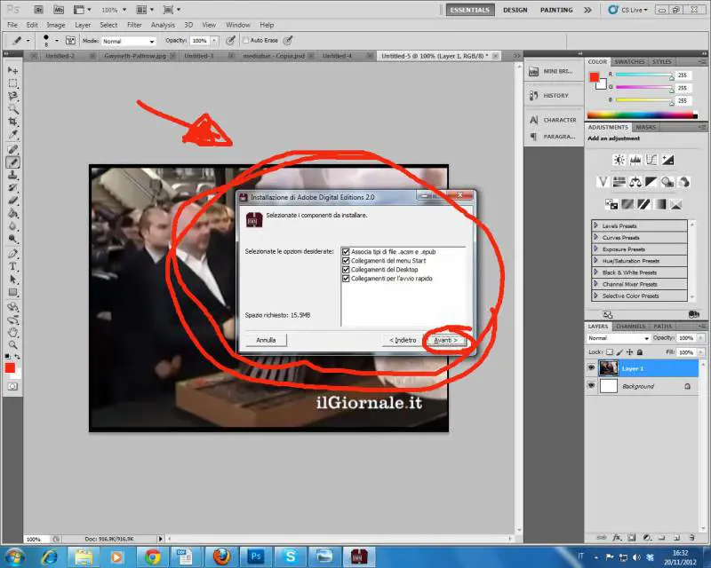Select the Horizontal Type tool

click(12, 266)
